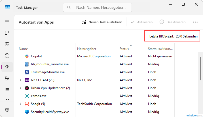
Task: Click the Task-Manager app icon
Action: point(8,7)
